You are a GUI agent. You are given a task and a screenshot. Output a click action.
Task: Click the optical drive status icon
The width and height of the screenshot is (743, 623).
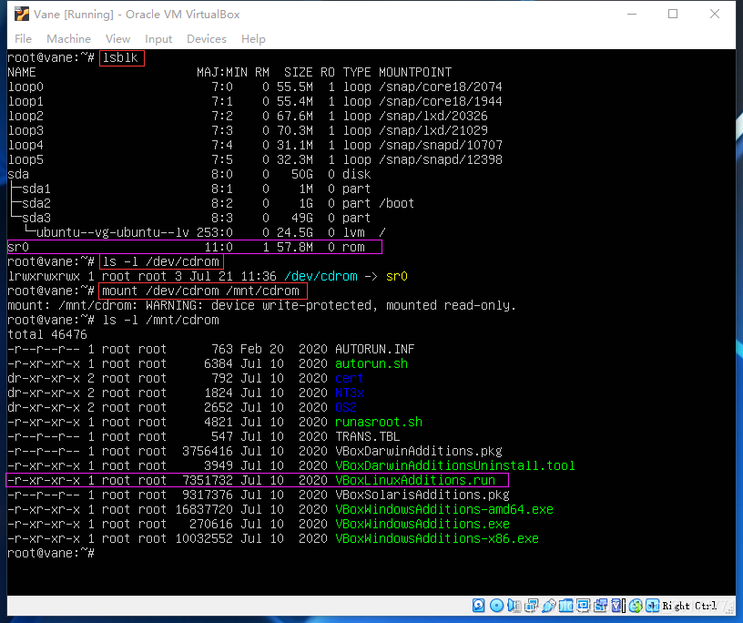(x=496, y=606)
